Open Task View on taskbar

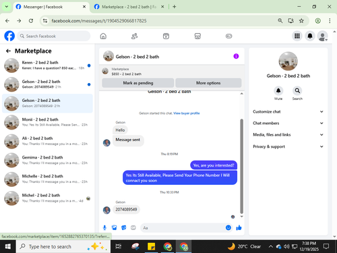[x=119, y=246]
